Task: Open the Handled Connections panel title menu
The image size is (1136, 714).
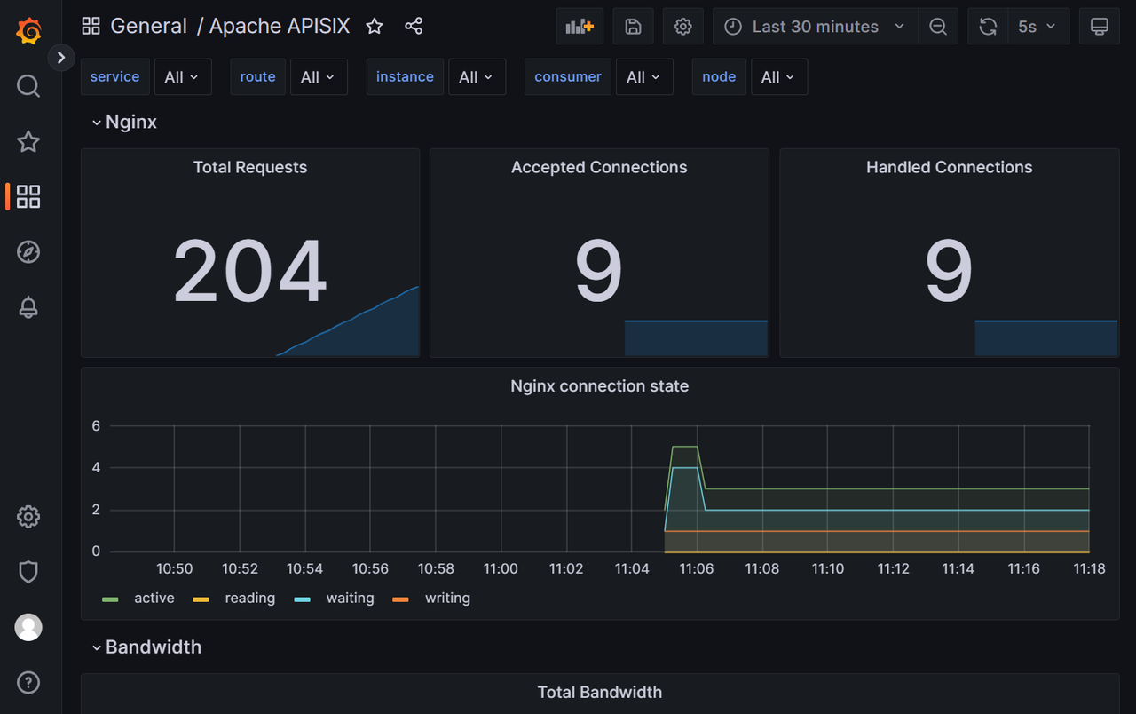Action: pyautogui.click(x=949, y=167)
